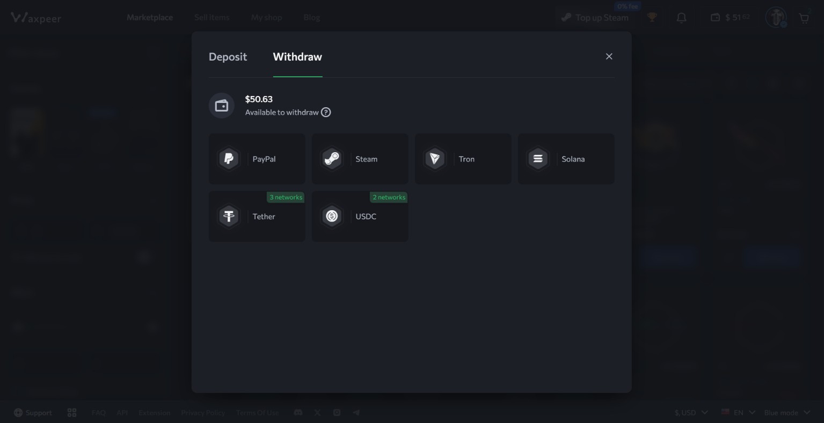Screen dimensions: 824x423
Task: Select the Withdraw tab
Action: pos(297,57)
